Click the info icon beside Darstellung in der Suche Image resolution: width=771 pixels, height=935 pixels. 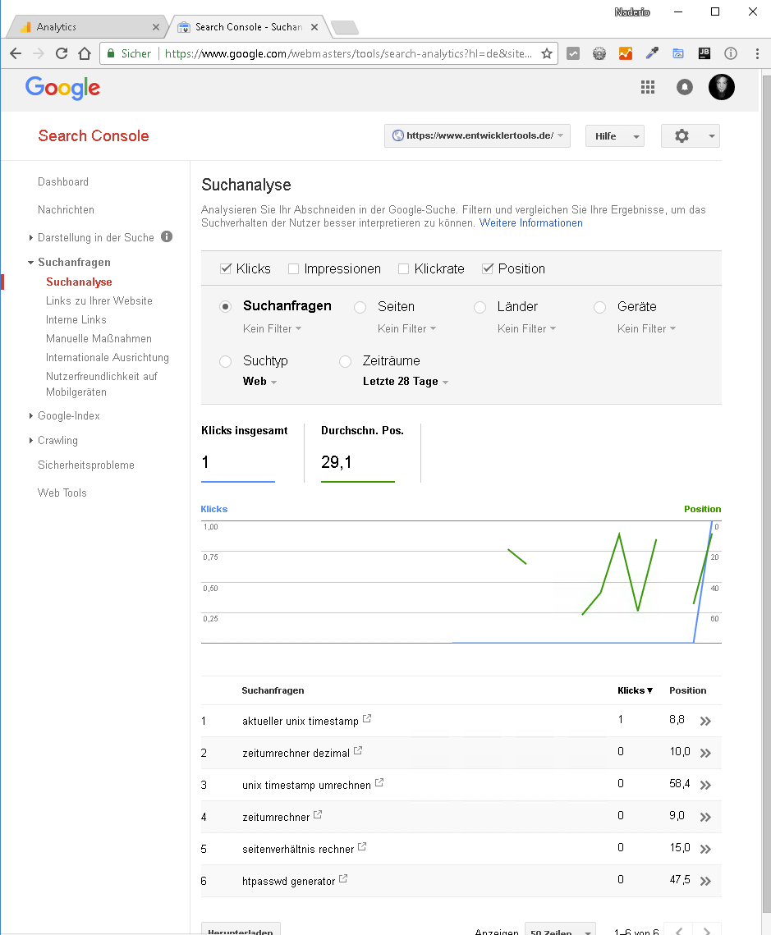coord(167,236)
